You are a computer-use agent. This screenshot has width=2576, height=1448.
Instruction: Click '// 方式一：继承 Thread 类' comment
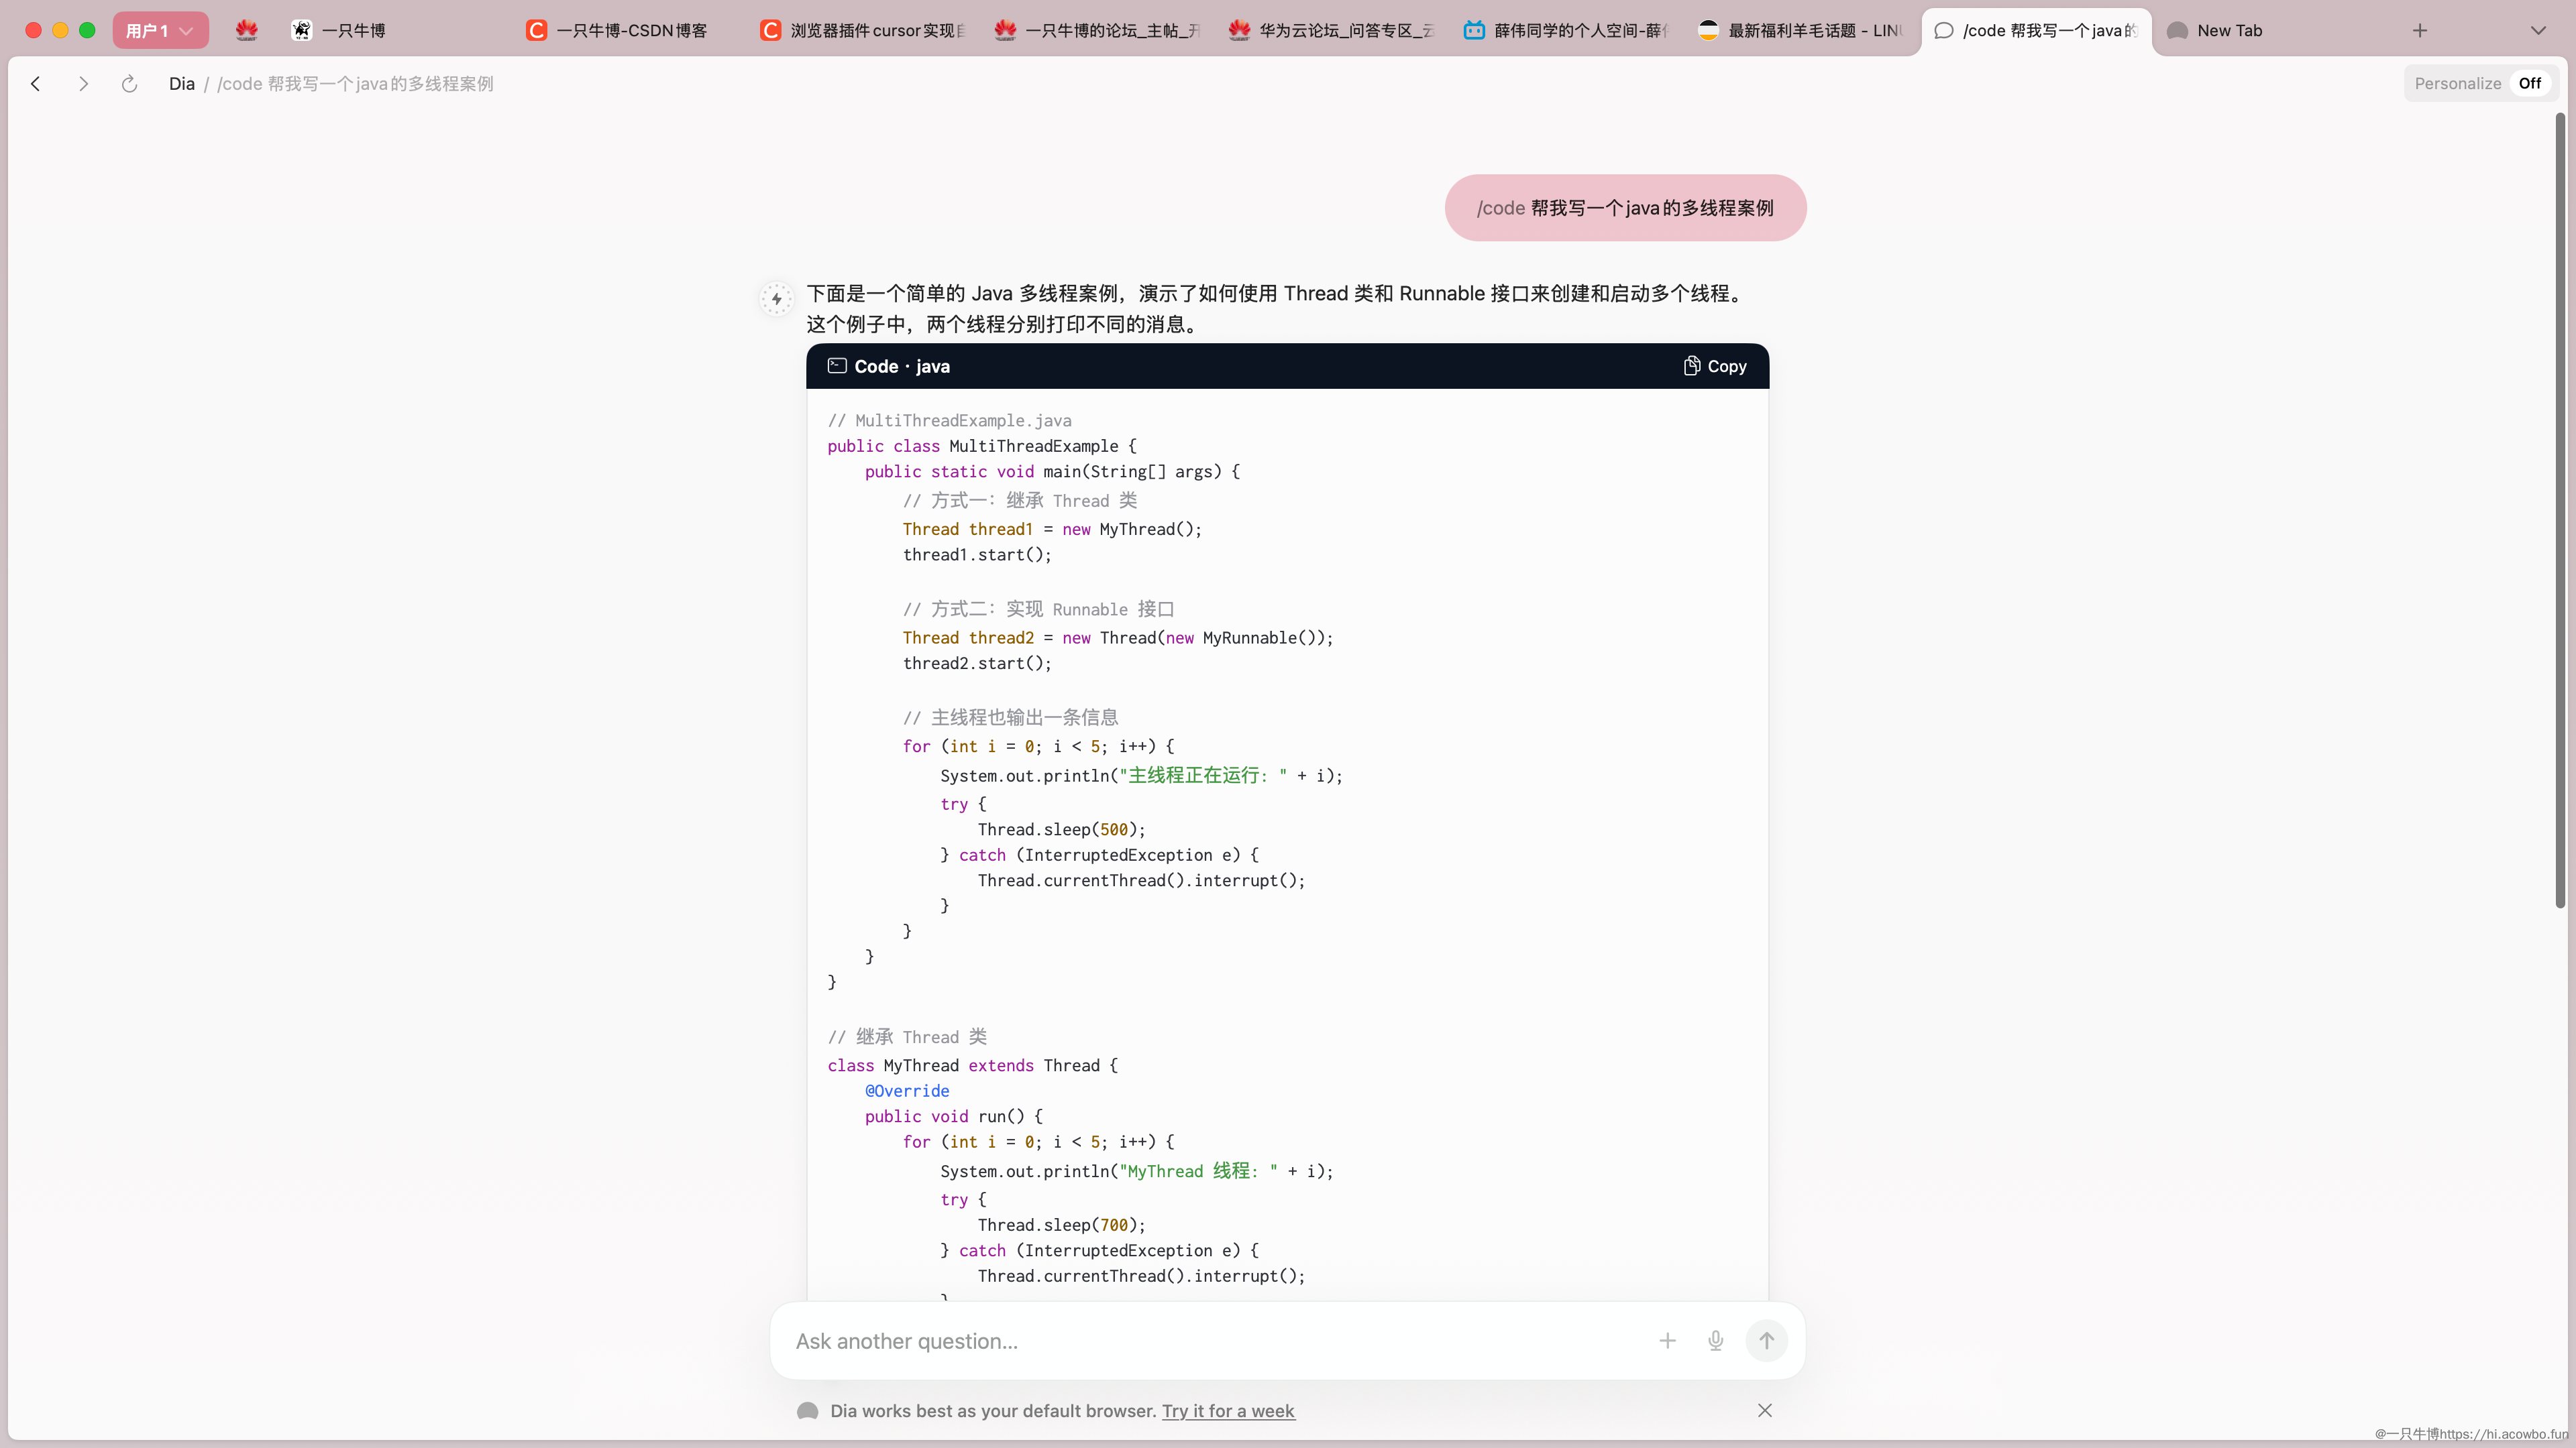pos(1020,501)
